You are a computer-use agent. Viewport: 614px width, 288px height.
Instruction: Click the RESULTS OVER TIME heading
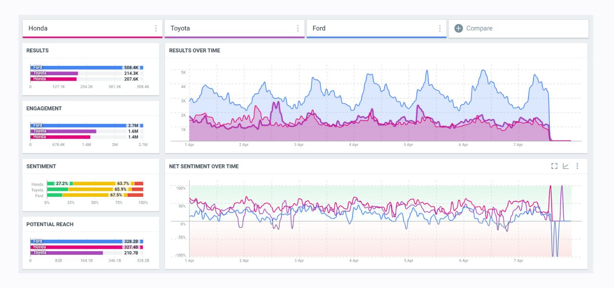click(x=195, y=50)
